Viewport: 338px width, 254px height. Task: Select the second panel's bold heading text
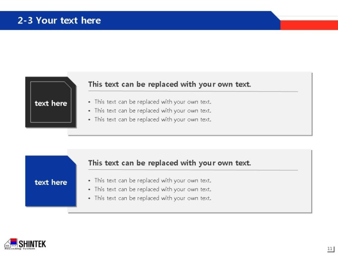169,163
